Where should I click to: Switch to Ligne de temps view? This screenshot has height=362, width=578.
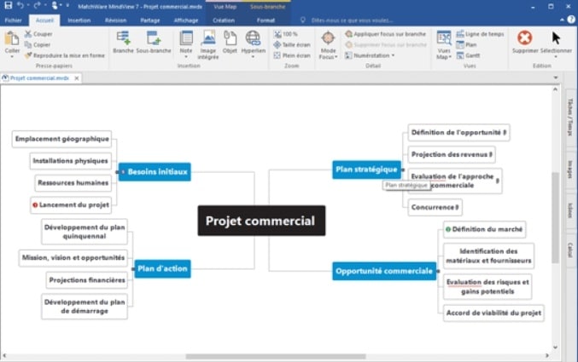[x=480, y=34]
